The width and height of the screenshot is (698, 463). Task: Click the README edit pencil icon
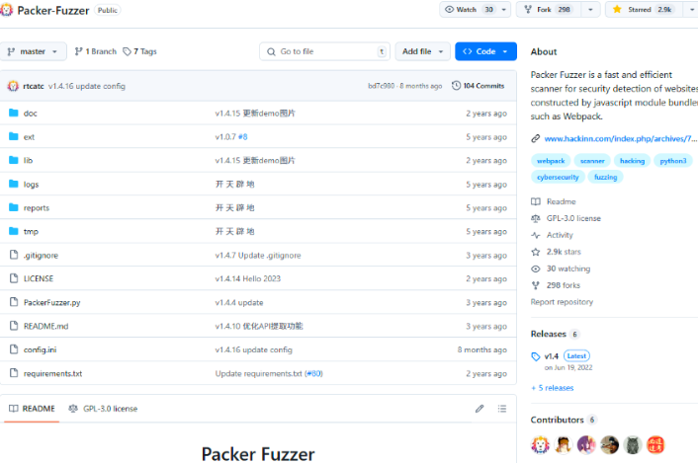480,409
